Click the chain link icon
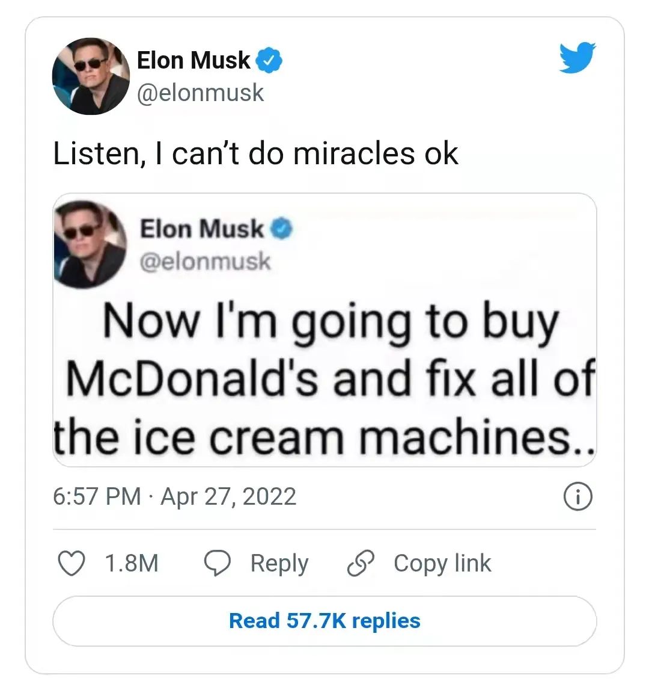Image resolution: width=649 pixels, height=684 pixels. pos(361,563)
